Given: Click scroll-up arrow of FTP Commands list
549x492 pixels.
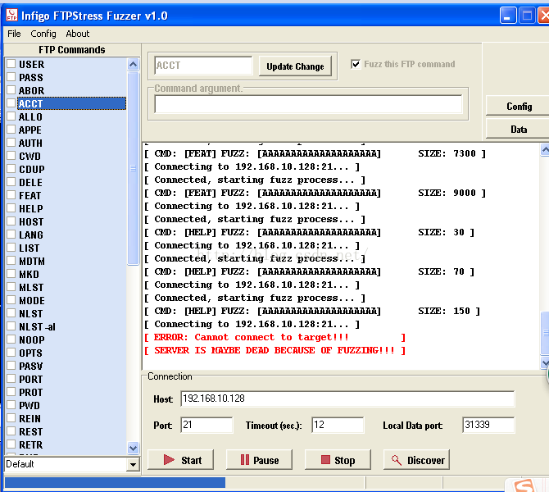Looking at the screenshot, I should (x=133, y=64).
